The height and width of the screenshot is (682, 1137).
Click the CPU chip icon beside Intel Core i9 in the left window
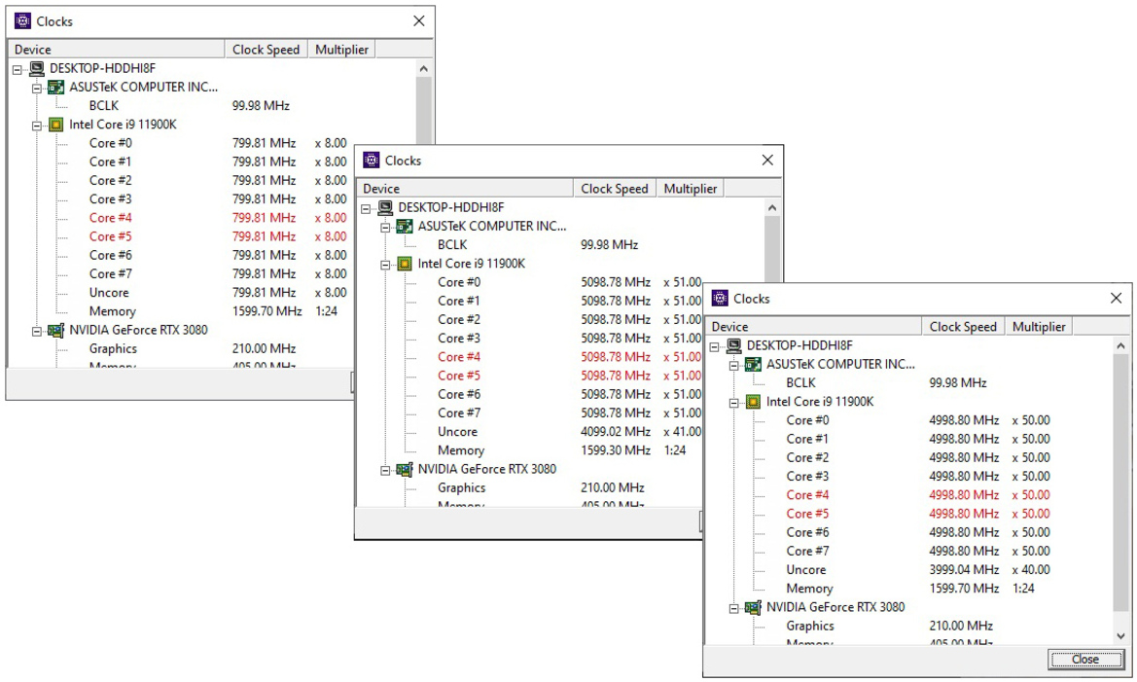[x=55, y=125]
